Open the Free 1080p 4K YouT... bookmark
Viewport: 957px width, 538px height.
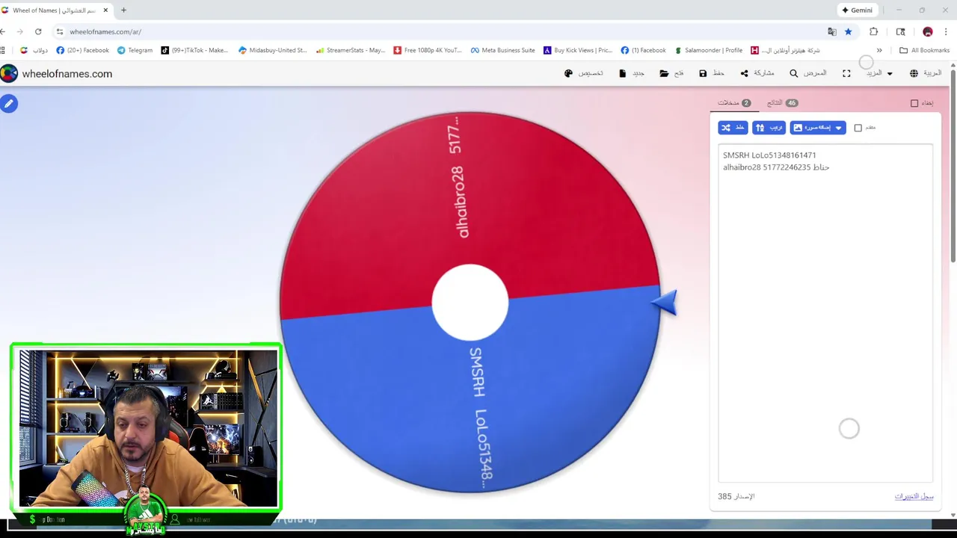(428, 50)
